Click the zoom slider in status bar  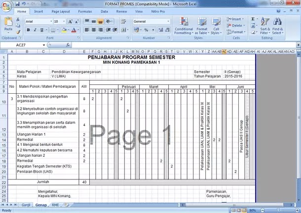[279, 211]
